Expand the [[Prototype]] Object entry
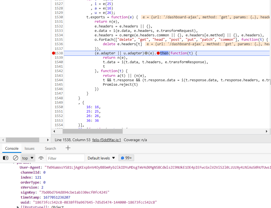Viewport: 271px width, 208px height. point(18,207)
